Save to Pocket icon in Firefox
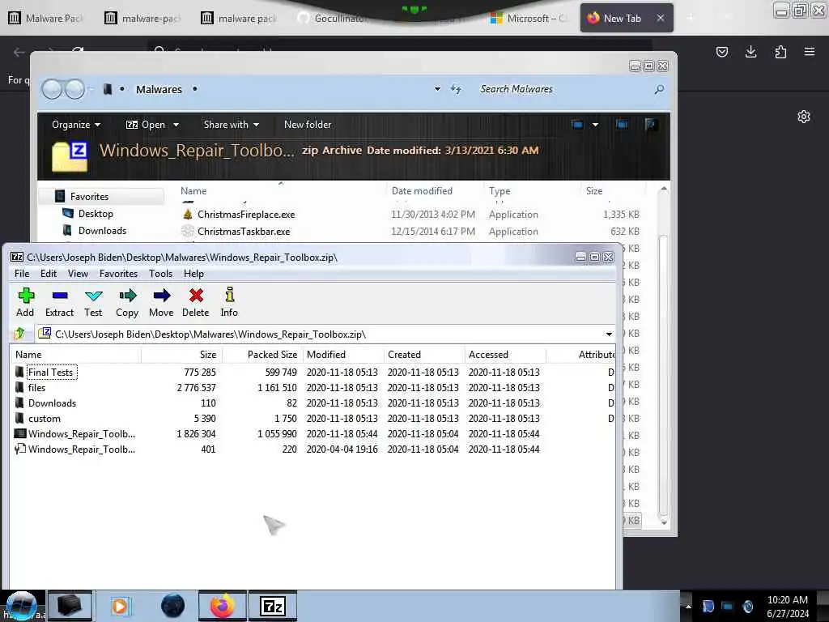The width and height of the screenshot is (829, 622). click(x=721, y=52)
